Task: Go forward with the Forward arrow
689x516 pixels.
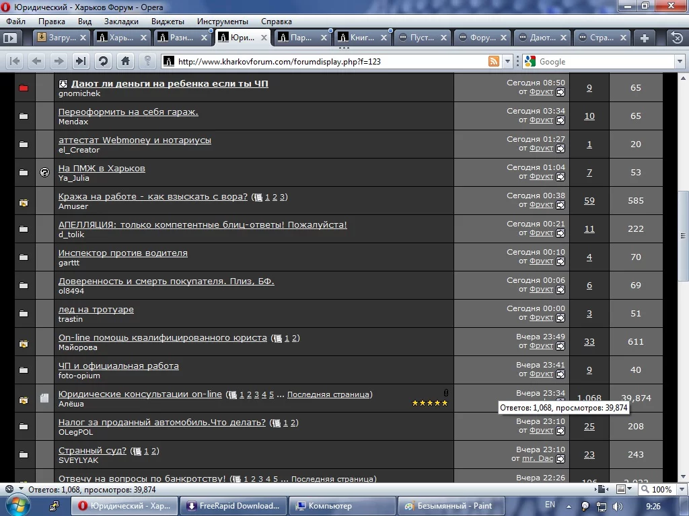Action: point(59,61)
